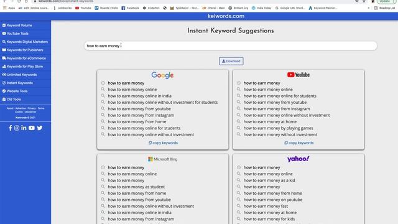Screen dimensions: 398x224
Task: Copy keywords in the YouTube card
Action: tap(298, 143)
